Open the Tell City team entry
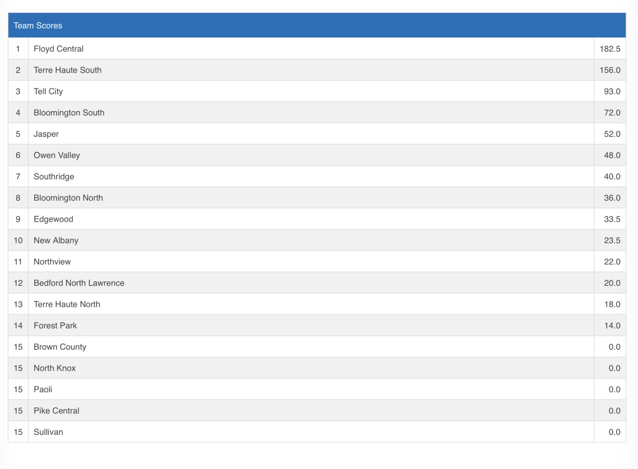The image size is (638, 469). [48, 91]
